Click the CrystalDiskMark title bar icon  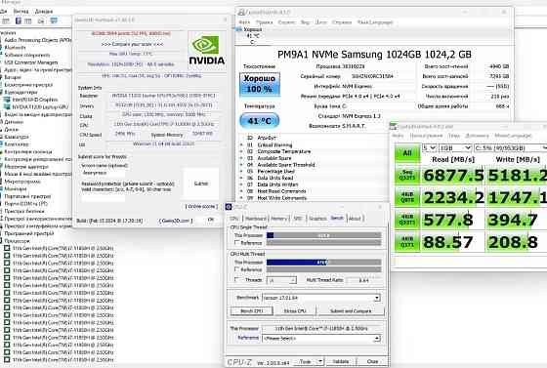tap(393, 126)
